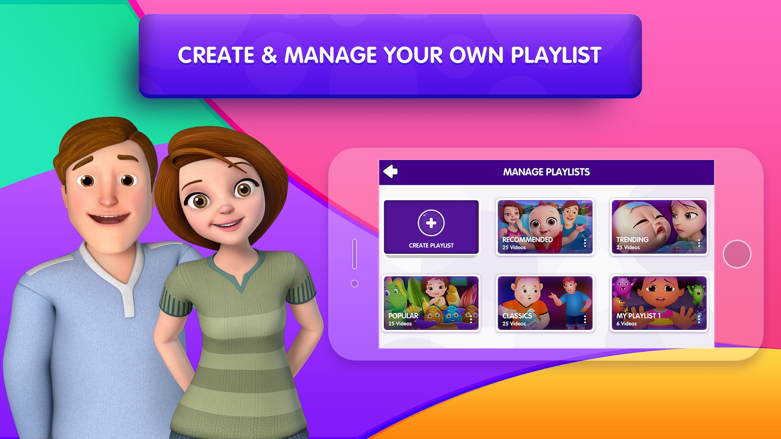The width and height of the screenshot is (781, 439).
Task: Click the Create Playlist label
Action: tap(431, 245)
